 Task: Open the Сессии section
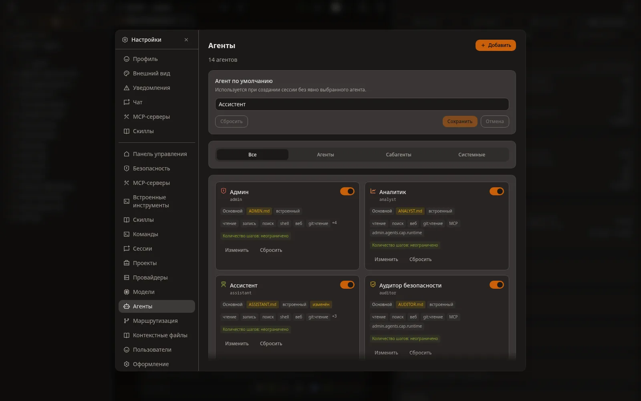click(157, 249)
